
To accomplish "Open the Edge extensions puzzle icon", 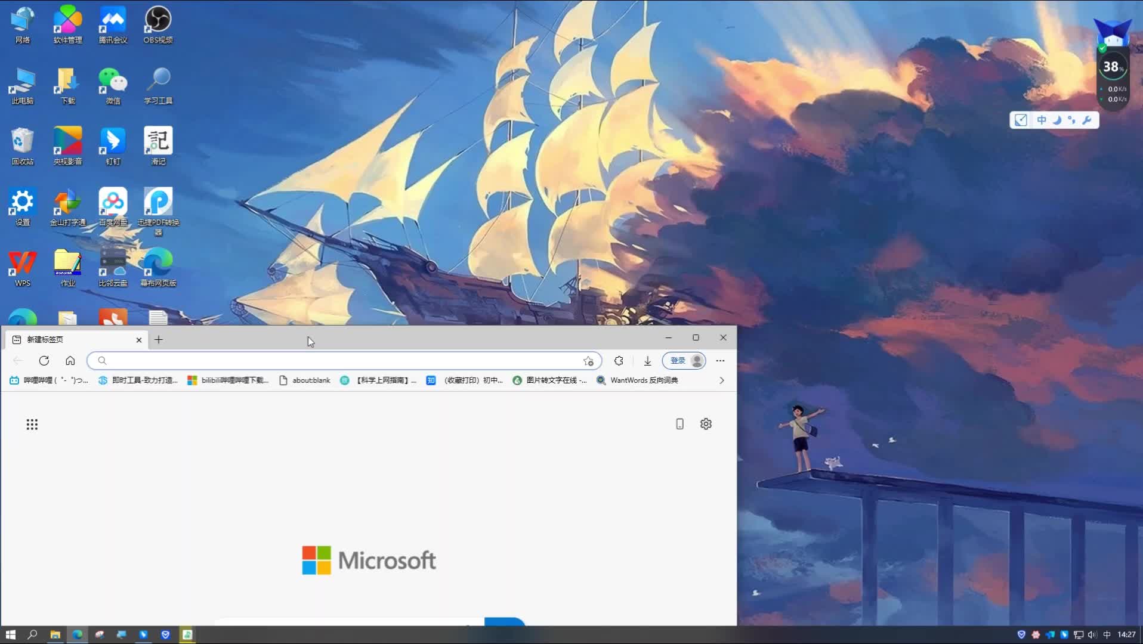I will (619, 361).
